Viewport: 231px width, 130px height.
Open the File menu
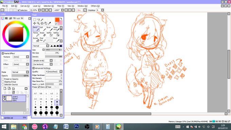(x=5, y=6)
